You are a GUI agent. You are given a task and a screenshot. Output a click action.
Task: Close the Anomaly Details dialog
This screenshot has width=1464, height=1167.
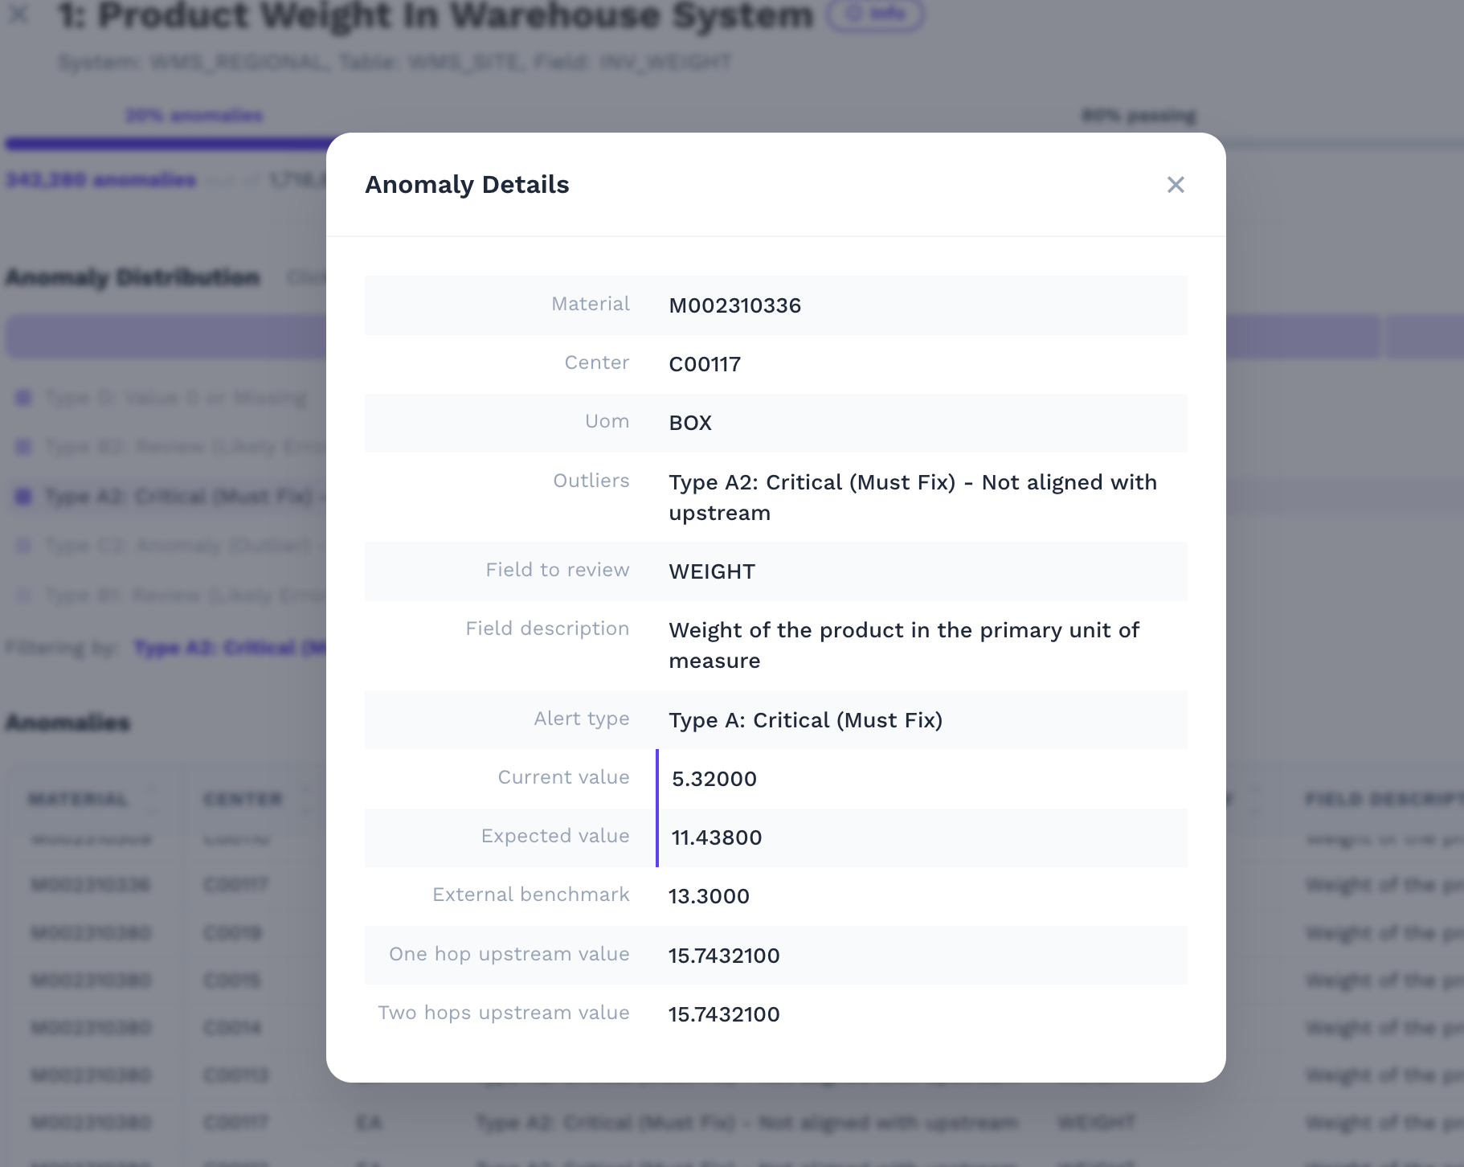1175,185
